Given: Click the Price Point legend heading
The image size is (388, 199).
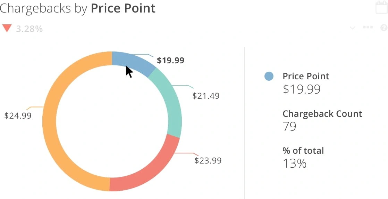Looking at the screenshot, I should [x=306, y=76].
